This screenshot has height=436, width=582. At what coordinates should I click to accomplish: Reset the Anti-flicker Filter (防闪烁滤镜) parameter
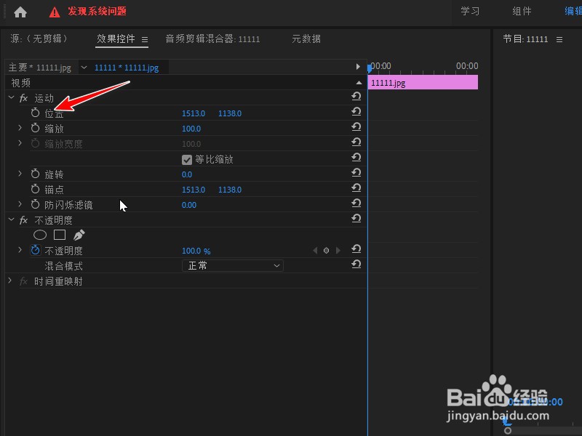click(356, 203)
